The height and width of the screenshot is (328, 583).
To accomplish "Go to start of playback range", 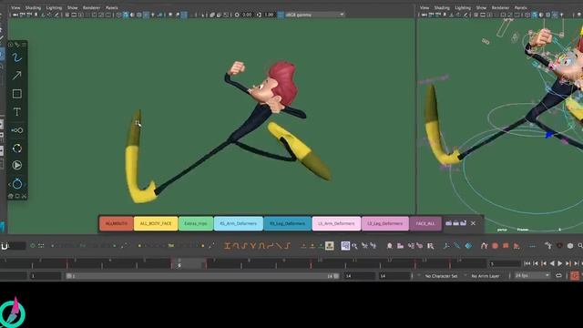I will (527, 263).
